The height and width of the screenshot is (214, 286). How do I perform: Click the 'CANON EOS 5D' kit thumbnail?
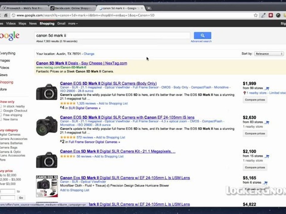(x=47, y=186)
